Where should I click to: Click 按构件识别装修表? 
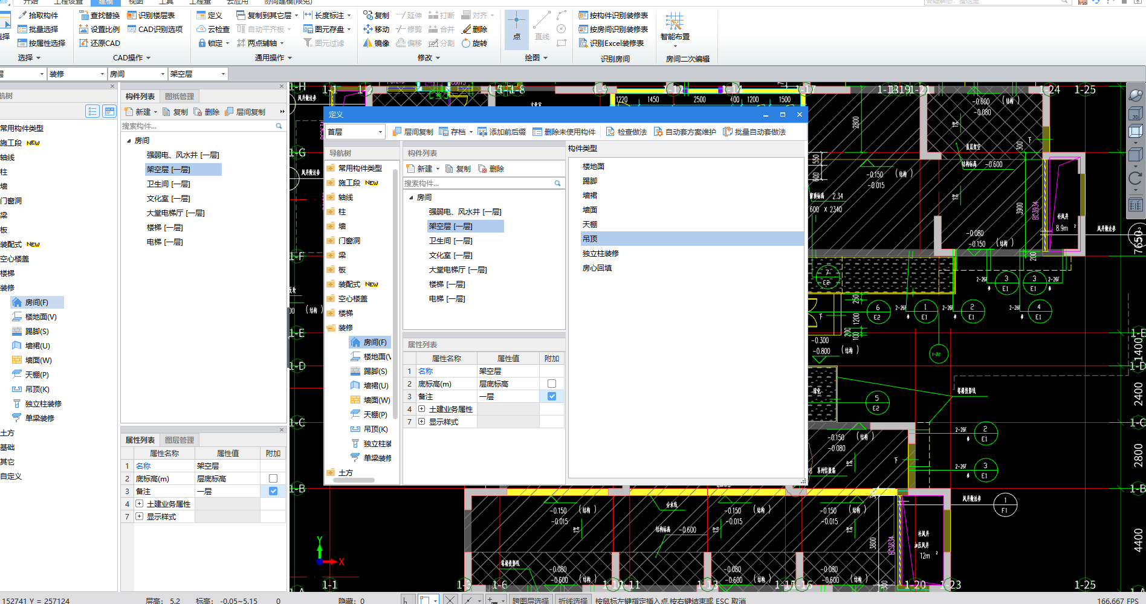pos(613,15)
